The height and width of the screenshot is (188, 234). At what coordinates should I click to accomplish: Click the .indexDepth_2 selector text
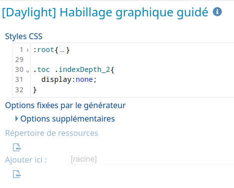pos(82,70)
